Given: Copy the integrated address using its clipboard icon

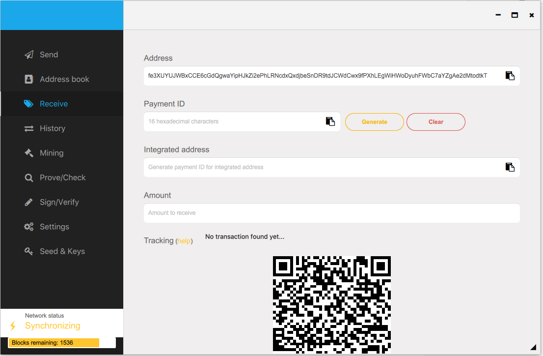Looking at the screenshot, I should click(x=509, y=167).
